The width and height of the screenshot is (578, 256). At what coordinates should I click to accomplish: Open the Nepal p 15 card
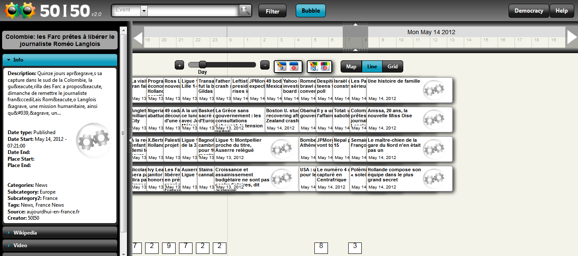click(x=341, y=149)
